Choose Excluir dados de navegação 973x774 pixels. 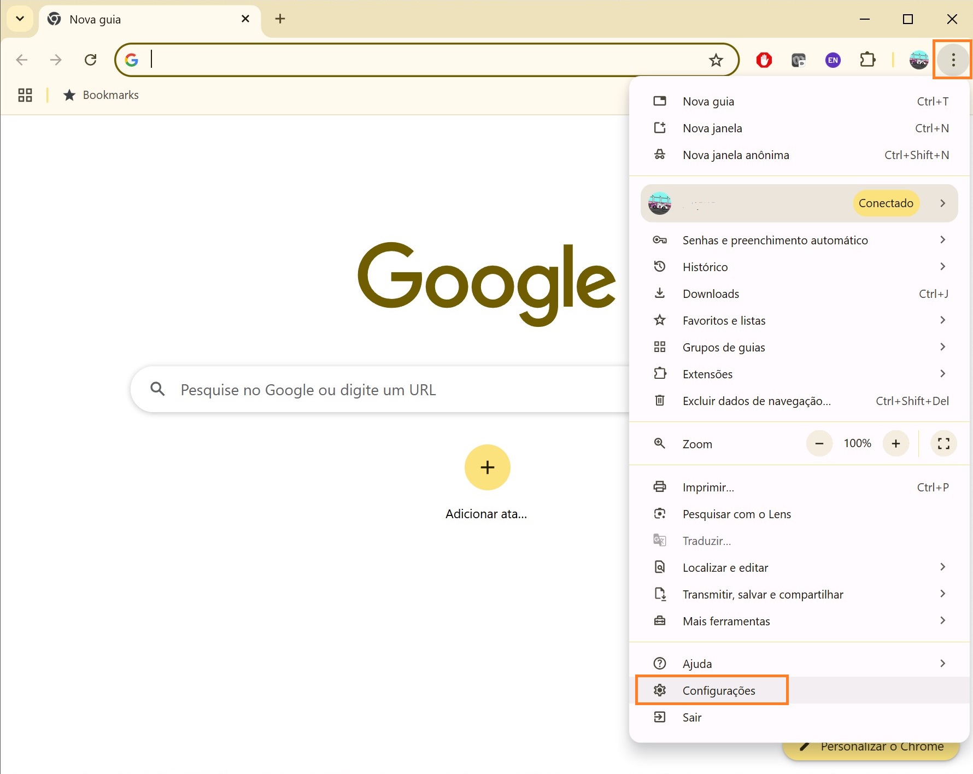(799, 401)
